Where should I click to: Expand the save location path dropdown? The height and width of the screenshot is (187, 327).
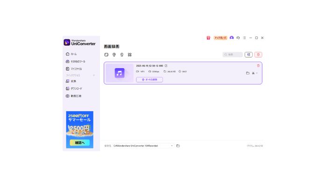click(172, 146)
